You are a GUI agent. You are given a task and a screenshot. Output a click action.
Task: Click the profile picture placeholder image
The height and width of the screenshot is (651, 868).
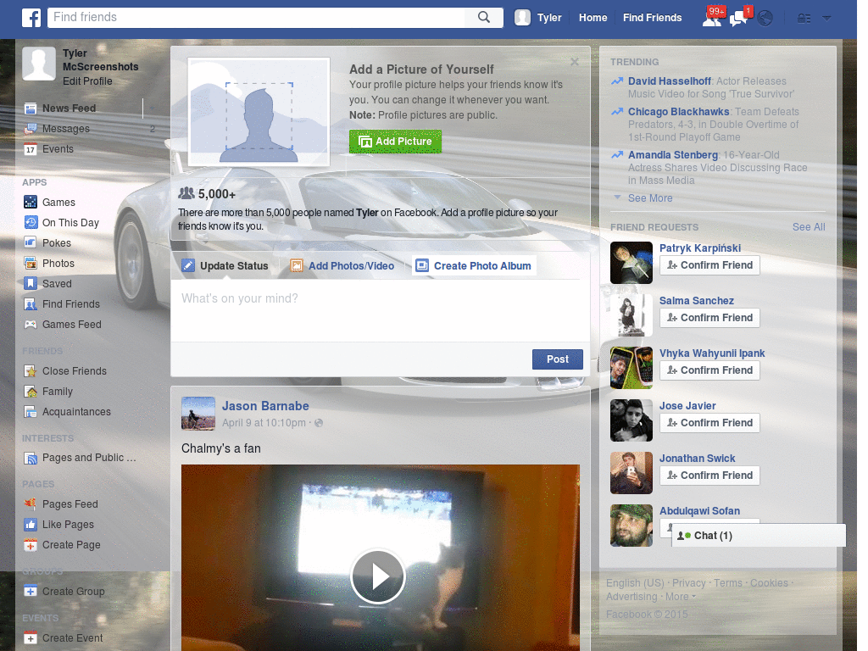(x=259, y=112)
